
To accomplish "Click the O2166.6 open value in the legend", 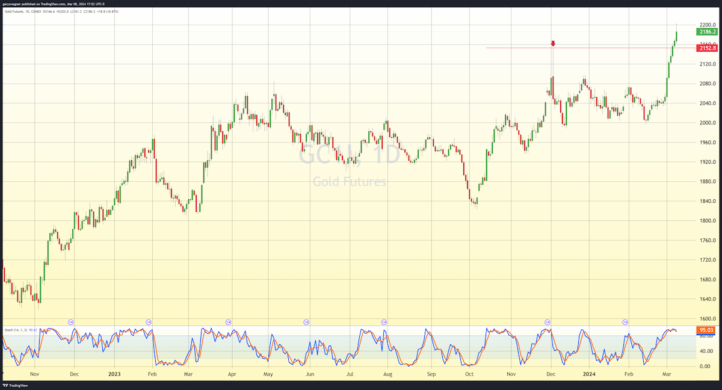I will pos(49,11).
